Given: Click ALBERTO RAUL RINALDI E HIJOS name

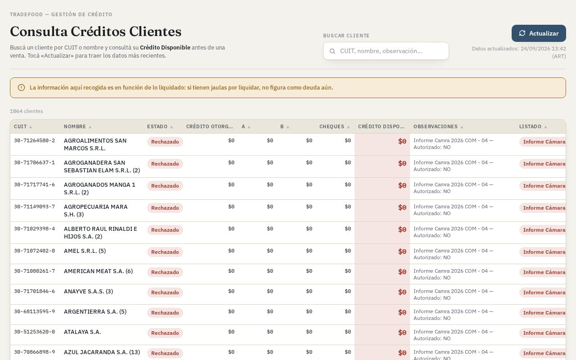Looking at the screenshot, I should coord(100,233).
